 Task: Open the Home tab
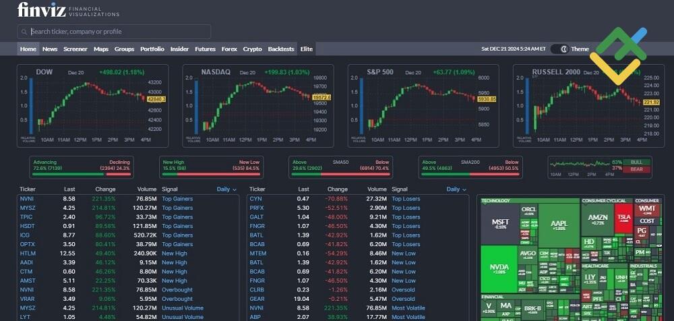coord(28,49)
